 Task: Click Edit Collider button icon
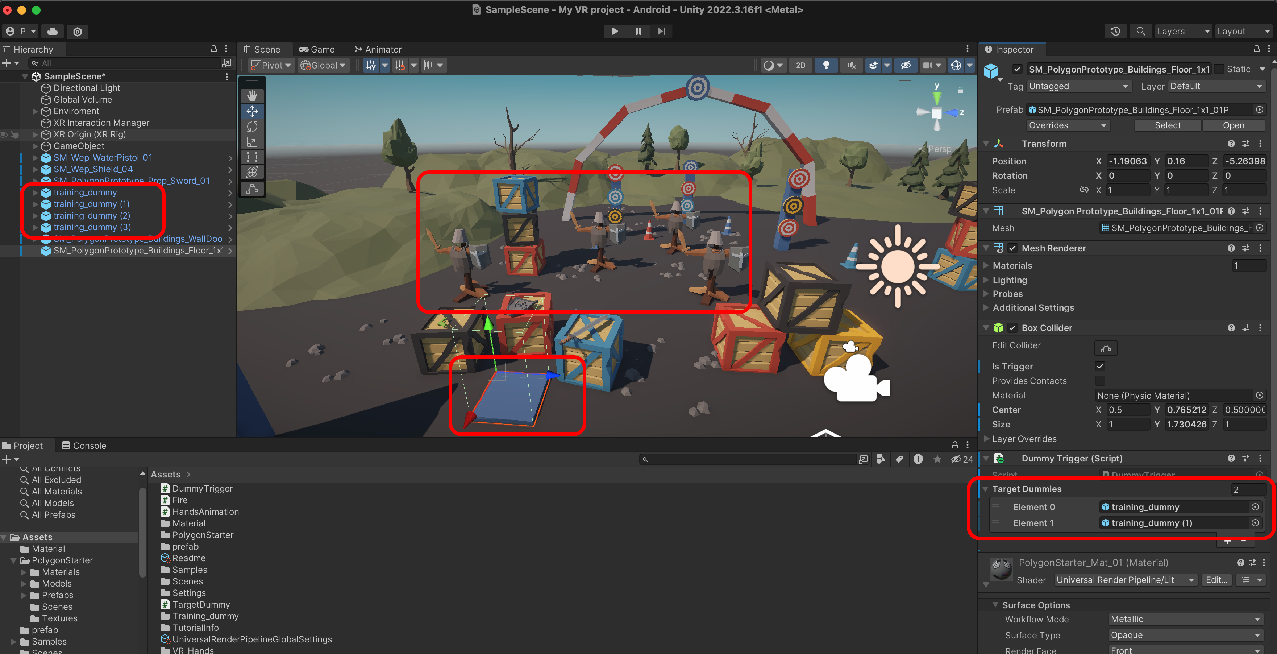1106,348
